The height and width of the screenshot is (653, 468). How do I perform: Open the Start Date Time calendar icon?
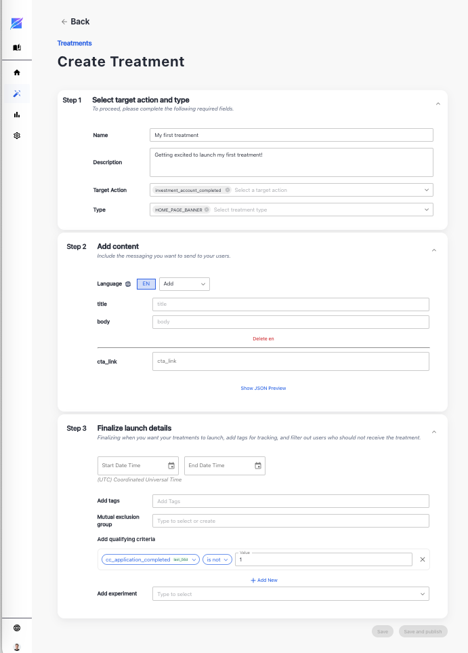(x=171, y=466)
